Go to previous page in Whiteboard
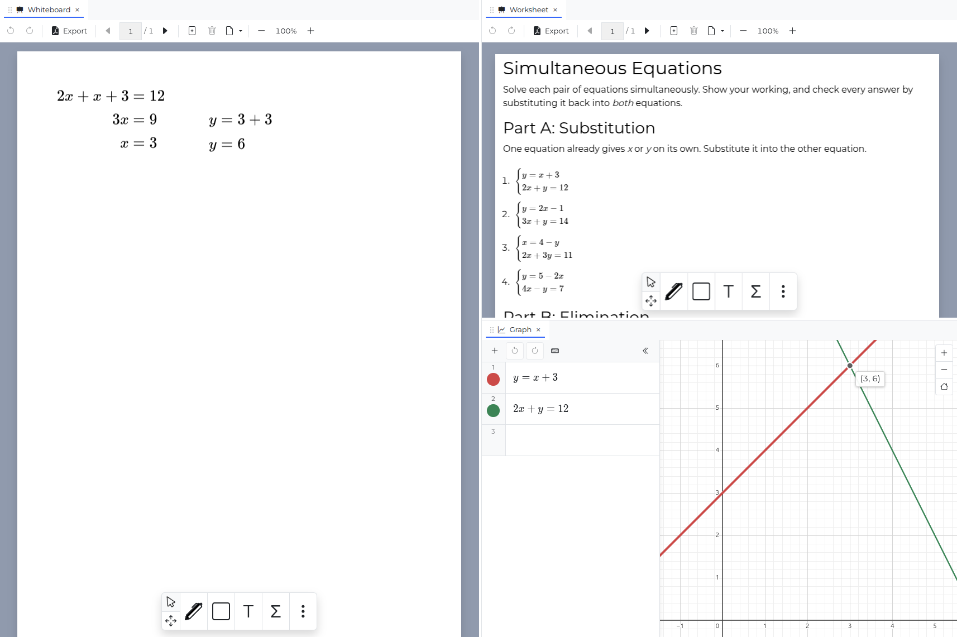Image resolution: width=957 pixels, height=637 pixels. (x=108, y=31)
